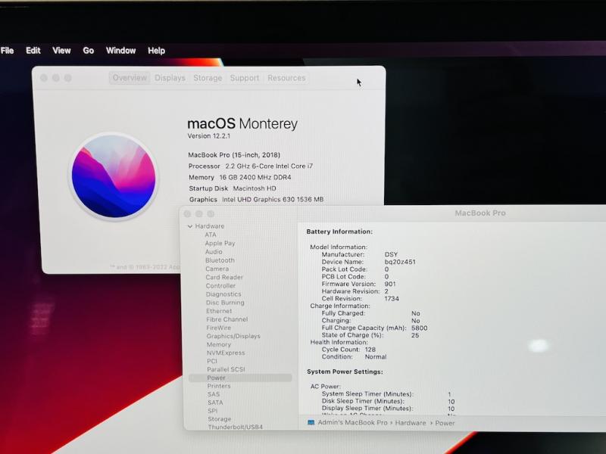Click the Cycle Count value 128
This screenshot has width=606, height=454.
[x=370, y=350]
